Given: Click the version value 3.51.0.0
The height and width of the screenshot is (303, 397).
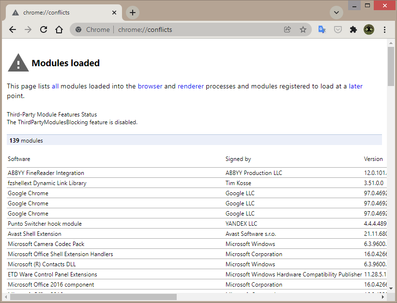Looking at the screenshot, I should (374, 183).
